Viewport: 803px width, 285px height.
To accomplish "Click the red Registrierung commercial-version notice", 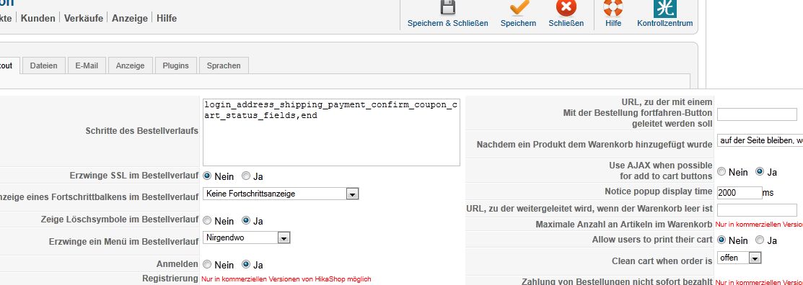I will tap(286, 279).
